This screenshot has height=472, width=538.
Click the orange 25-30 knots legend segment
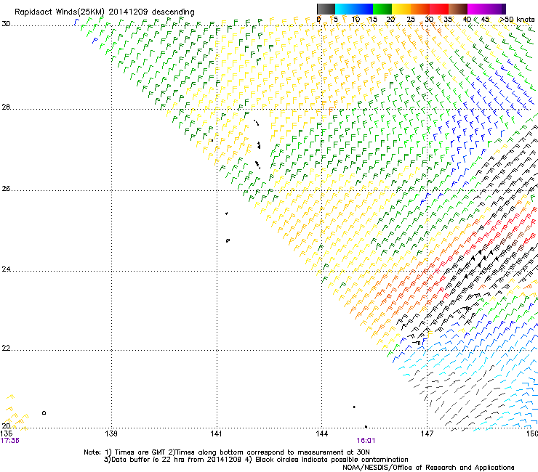(x=420, y=9)
